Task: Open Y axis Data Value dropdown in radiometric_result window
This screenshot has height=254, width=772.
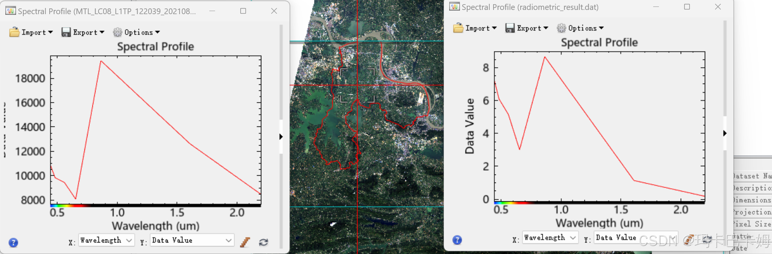Action: tap(636, 238)
